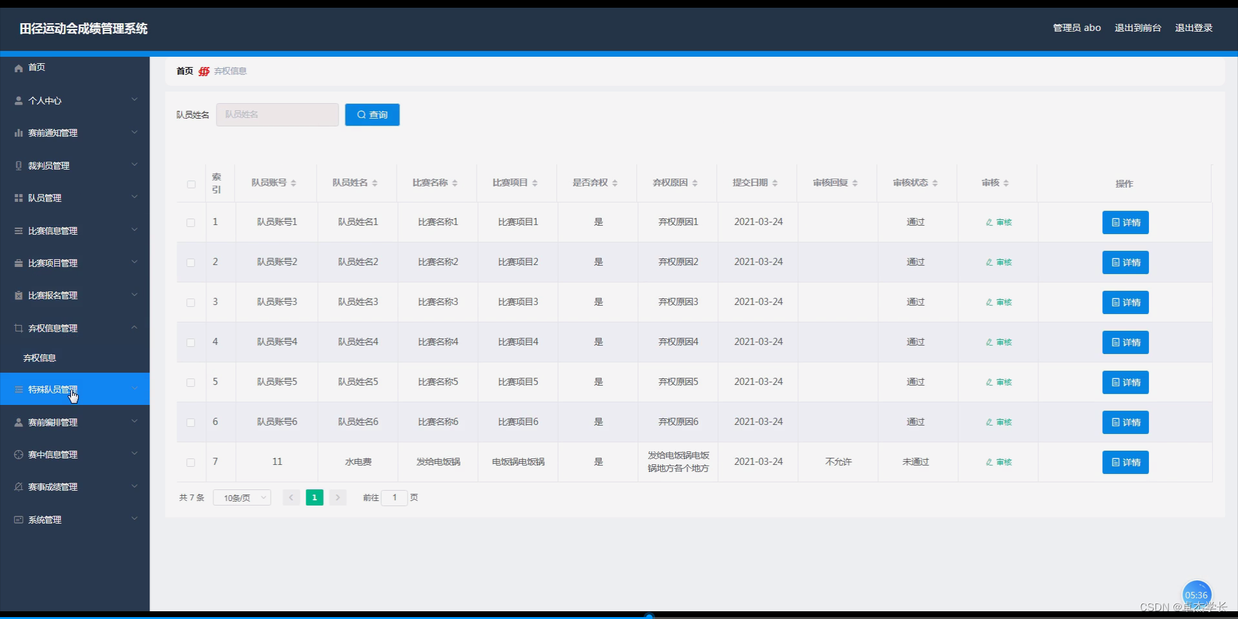Open the 赛前编排管理 menu
Screen dimensions: 1238x619
pos(75,422)
